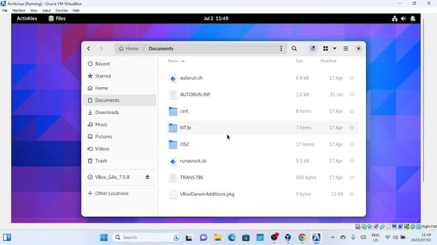Show hidden tray icons chevron
Image resolution: width=437 pixels, height=245 pixels.
click(333, 238)
